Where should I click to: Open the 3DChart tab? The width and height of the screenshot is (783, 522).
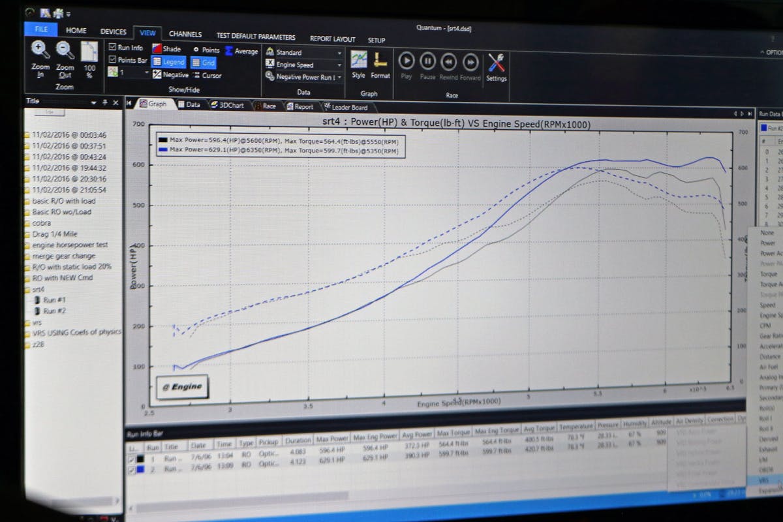tap(226, 105)
